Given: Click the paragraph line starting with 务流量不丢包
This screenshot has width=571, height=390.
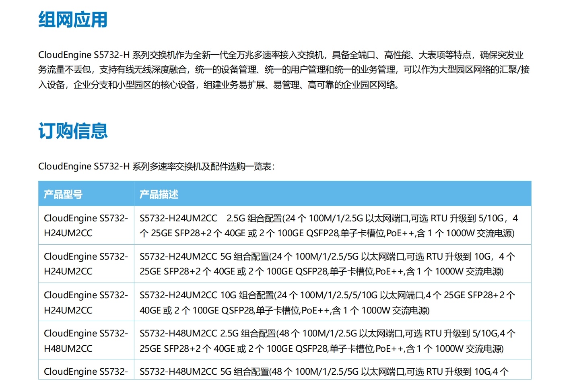Looking at the screenshot, I should [x=284, y=70].
